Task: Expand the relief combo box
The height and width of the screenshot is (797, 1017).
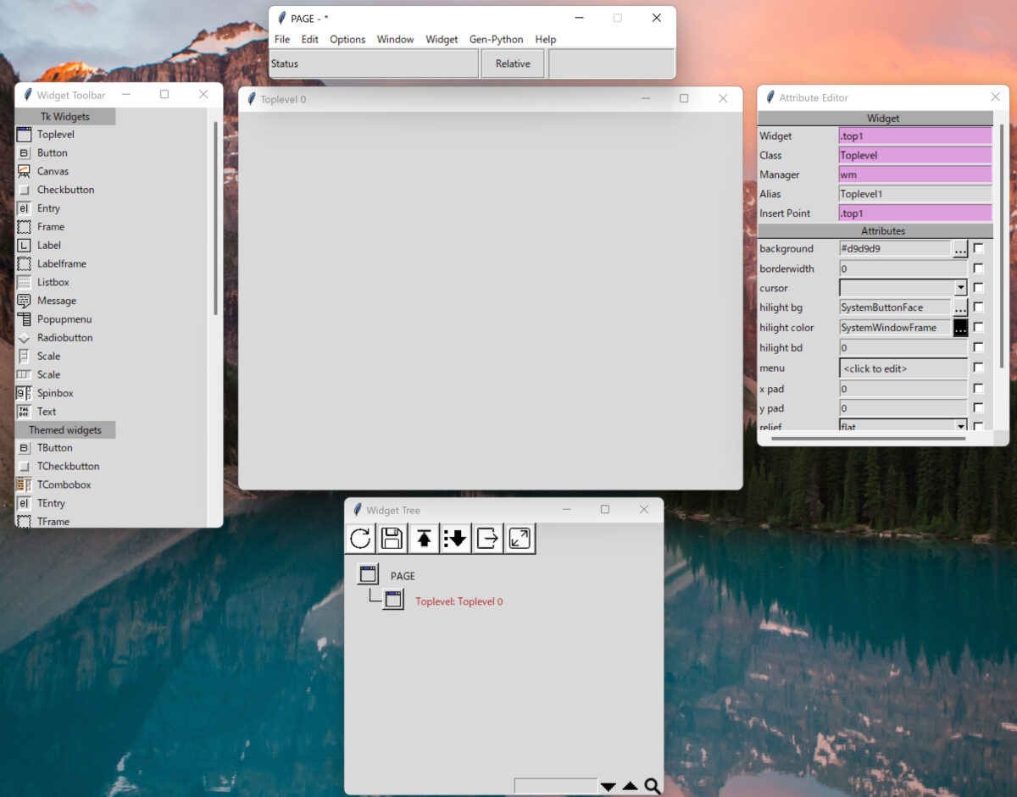Action: [960, 426]
